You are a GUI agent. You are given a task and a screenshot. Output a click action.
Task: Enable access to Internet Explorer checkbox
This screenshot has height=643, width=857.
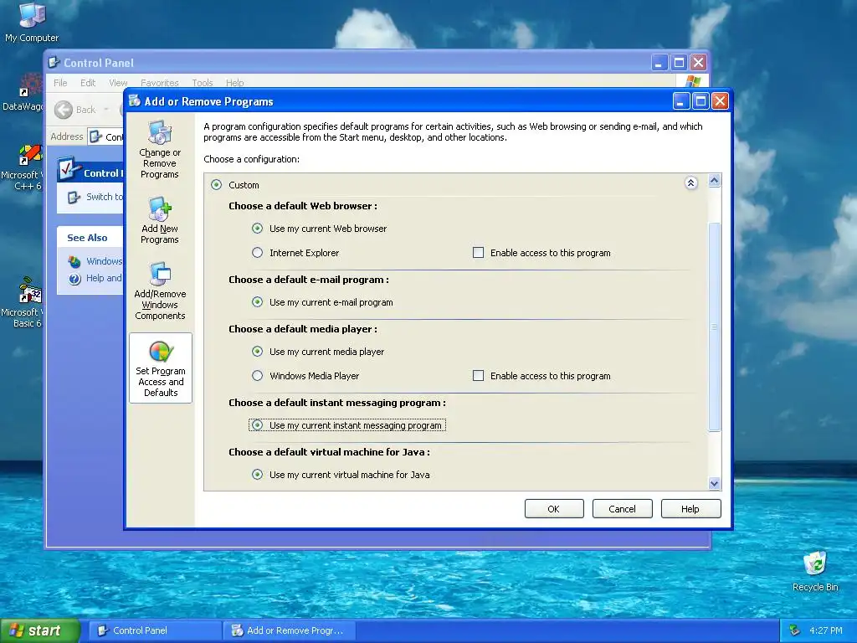tap(478, 253)
